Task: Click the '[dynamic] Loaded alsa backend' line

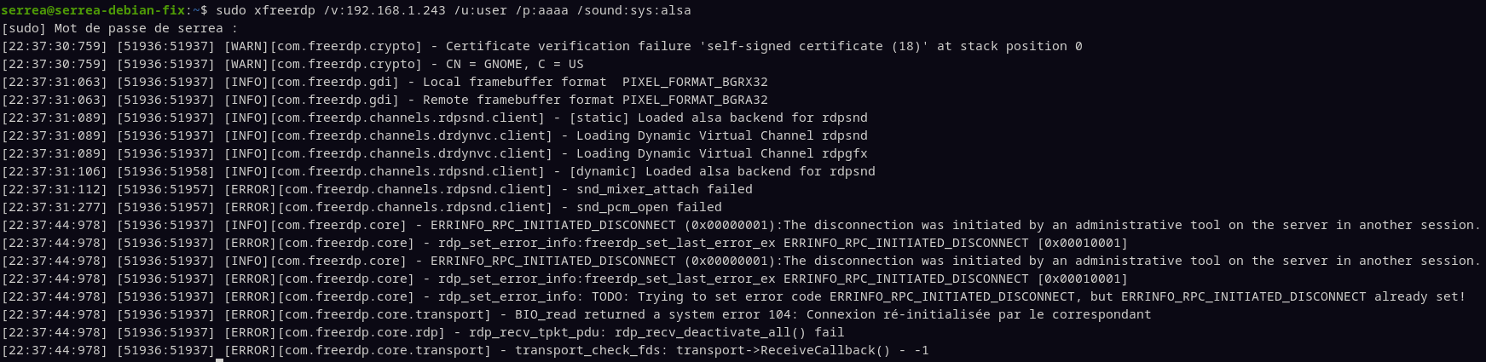Action: (438, 171)
